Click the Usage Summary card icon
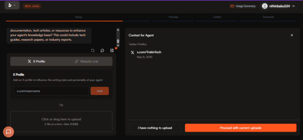Image resolution: width=303 pixels, height=140 pixels. coord(232,6)
